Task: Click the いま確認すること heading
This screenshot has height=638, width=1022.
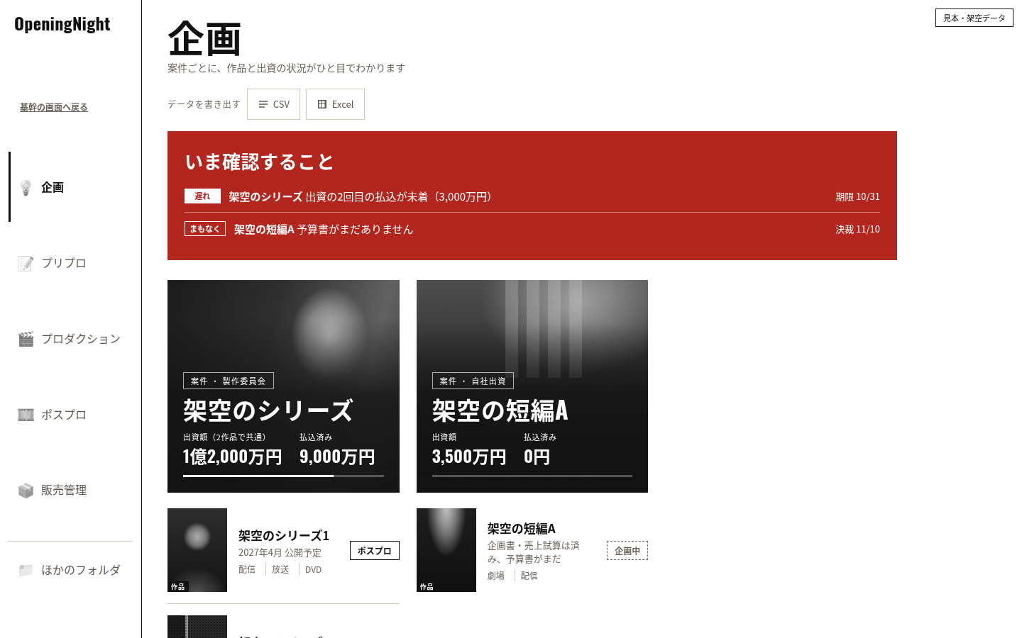Action: 260,162
